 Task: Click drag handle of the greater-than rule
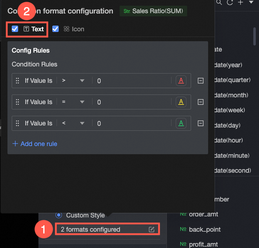tap(17, 81)
